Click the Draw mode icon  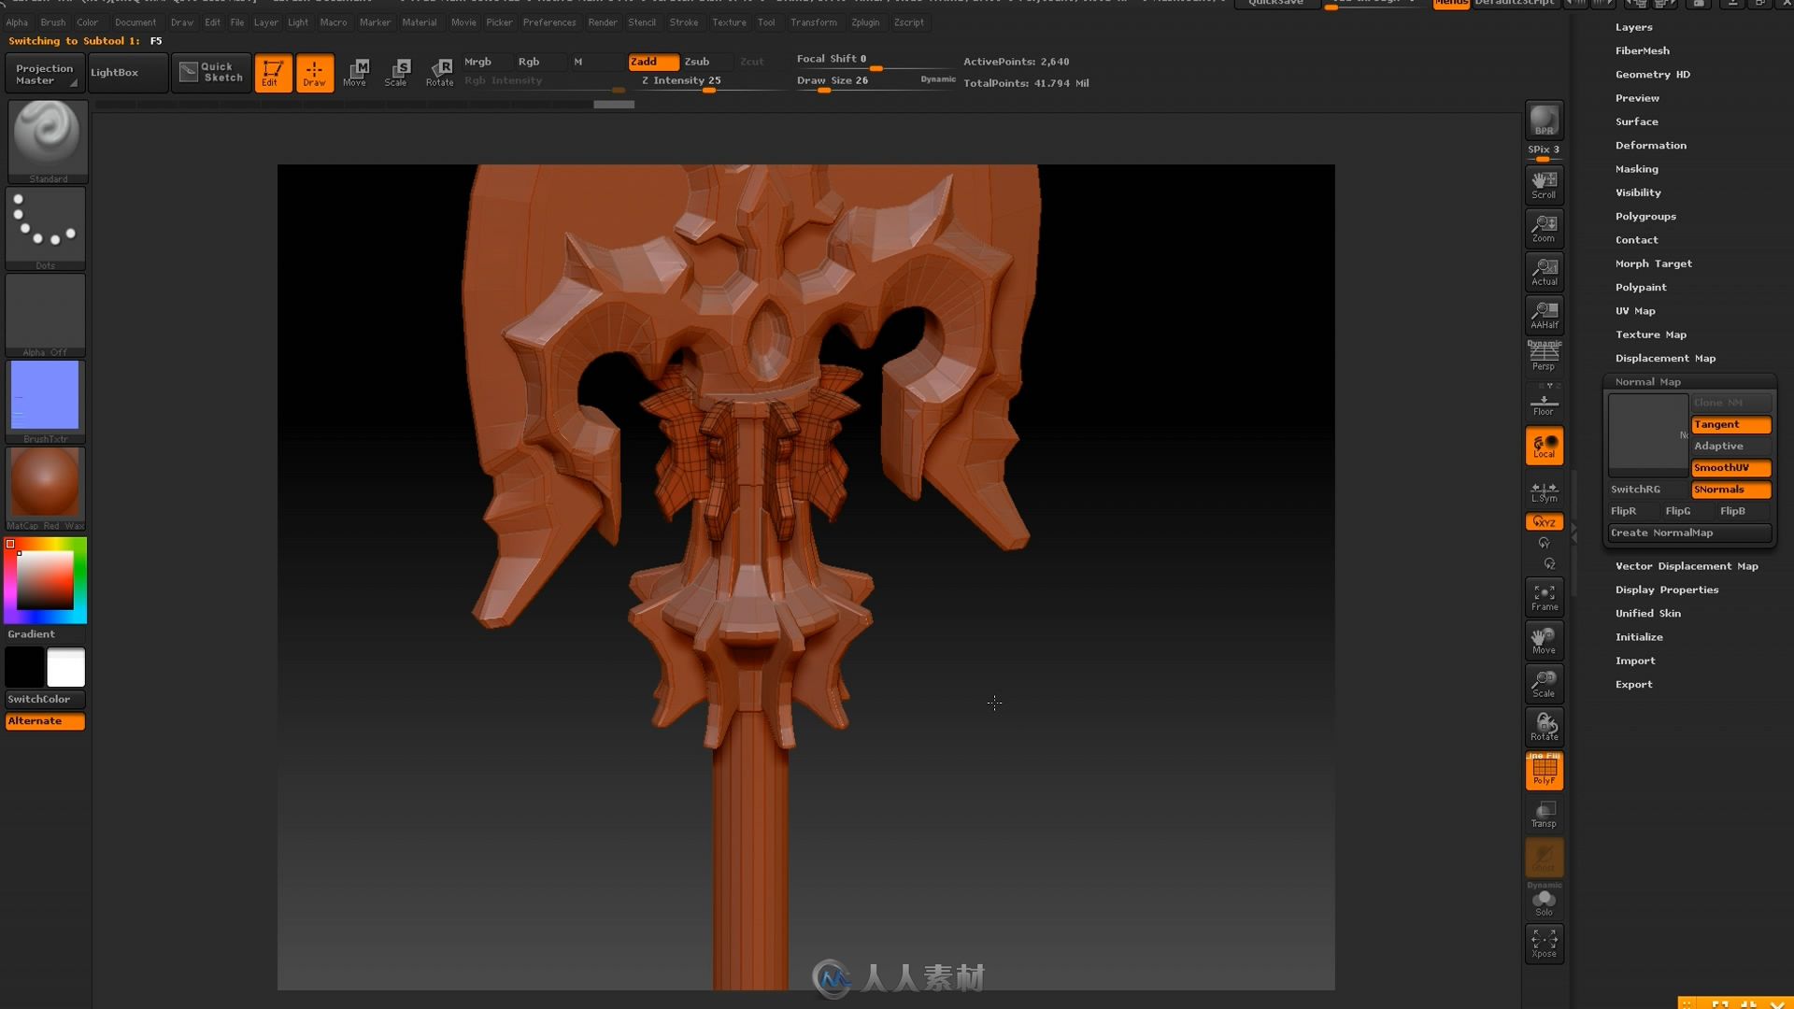click(312, 70)
